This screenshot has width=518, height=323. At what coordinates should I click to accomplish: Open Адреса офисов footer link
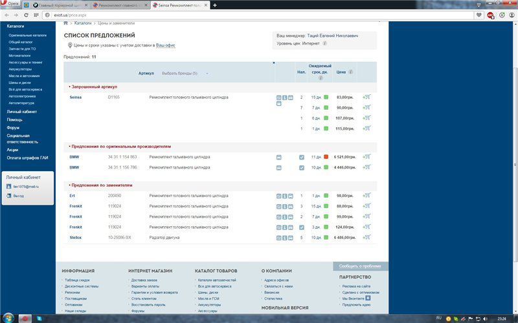[x=276, y=280]
